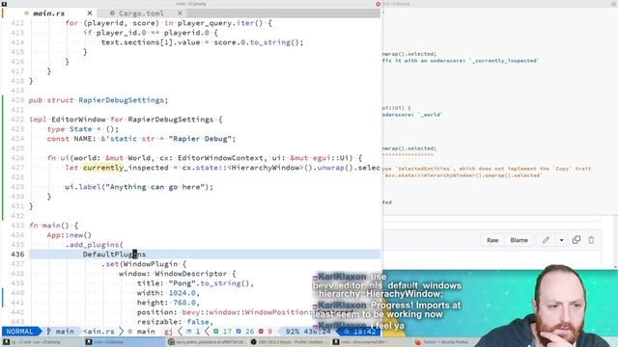Screen dimensions: 618x347
Task: Open the OBS Studio taskbar entry
Action: click(x=289, y=342)
